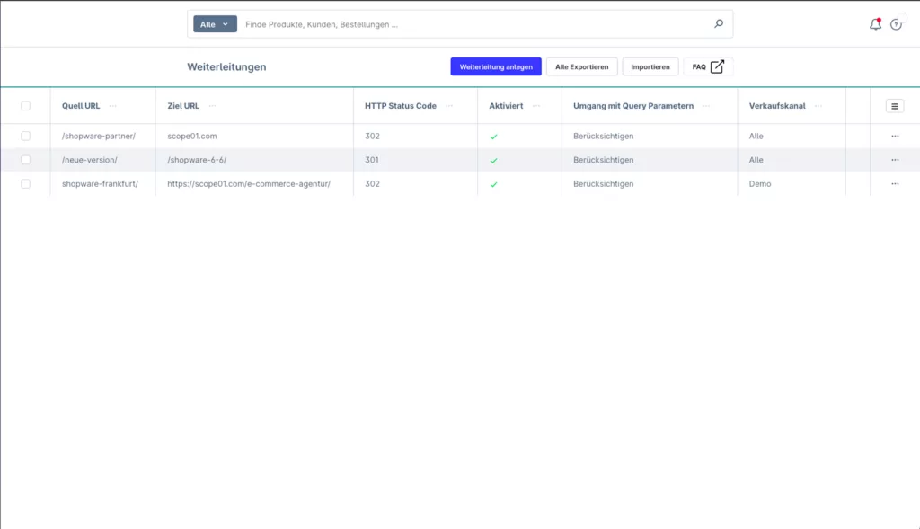This screenshot has height=529, width=920.
Task: Open the FAQ button
Action: [x=708, y=66]
